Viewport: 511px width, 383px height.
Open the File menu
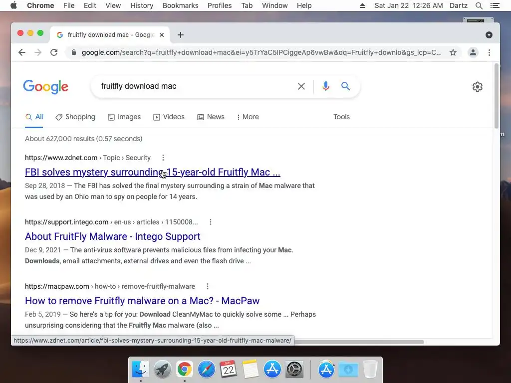click(69, 5)
